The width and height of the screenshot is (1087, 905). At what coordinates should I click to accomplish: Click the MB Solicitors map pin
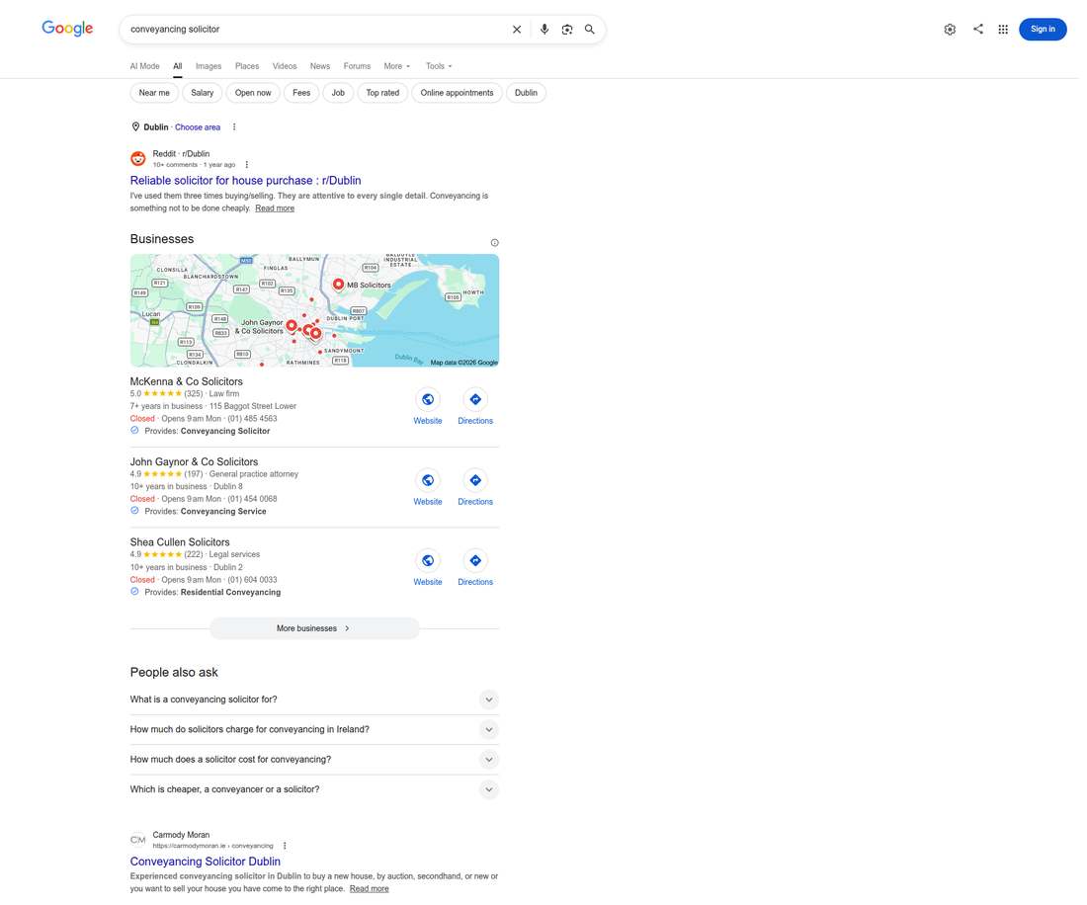click(x=338, y=285)
